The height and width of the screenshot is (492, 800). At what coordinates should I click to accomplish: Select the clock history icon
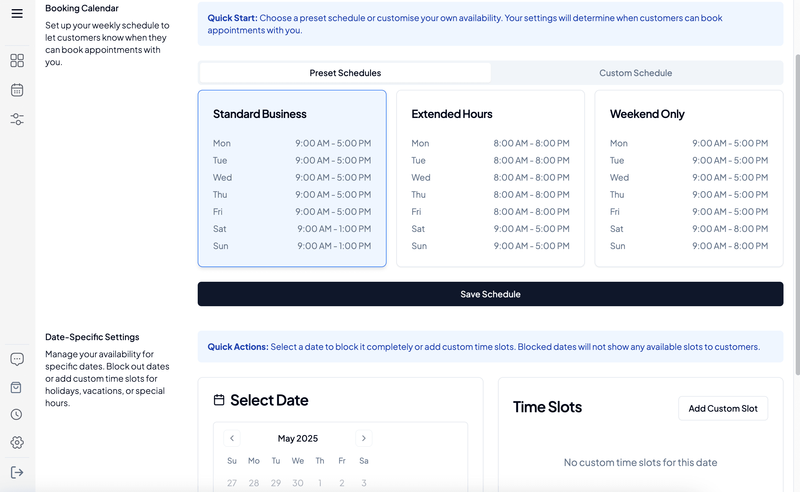tap(17, 414)
